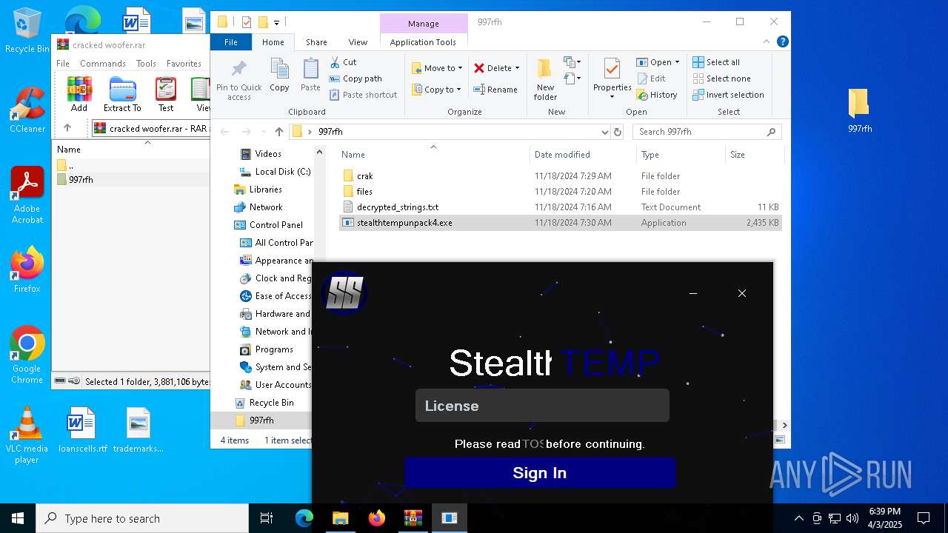Open Quick Access Toolbar customize dropdown

[276, 22]
